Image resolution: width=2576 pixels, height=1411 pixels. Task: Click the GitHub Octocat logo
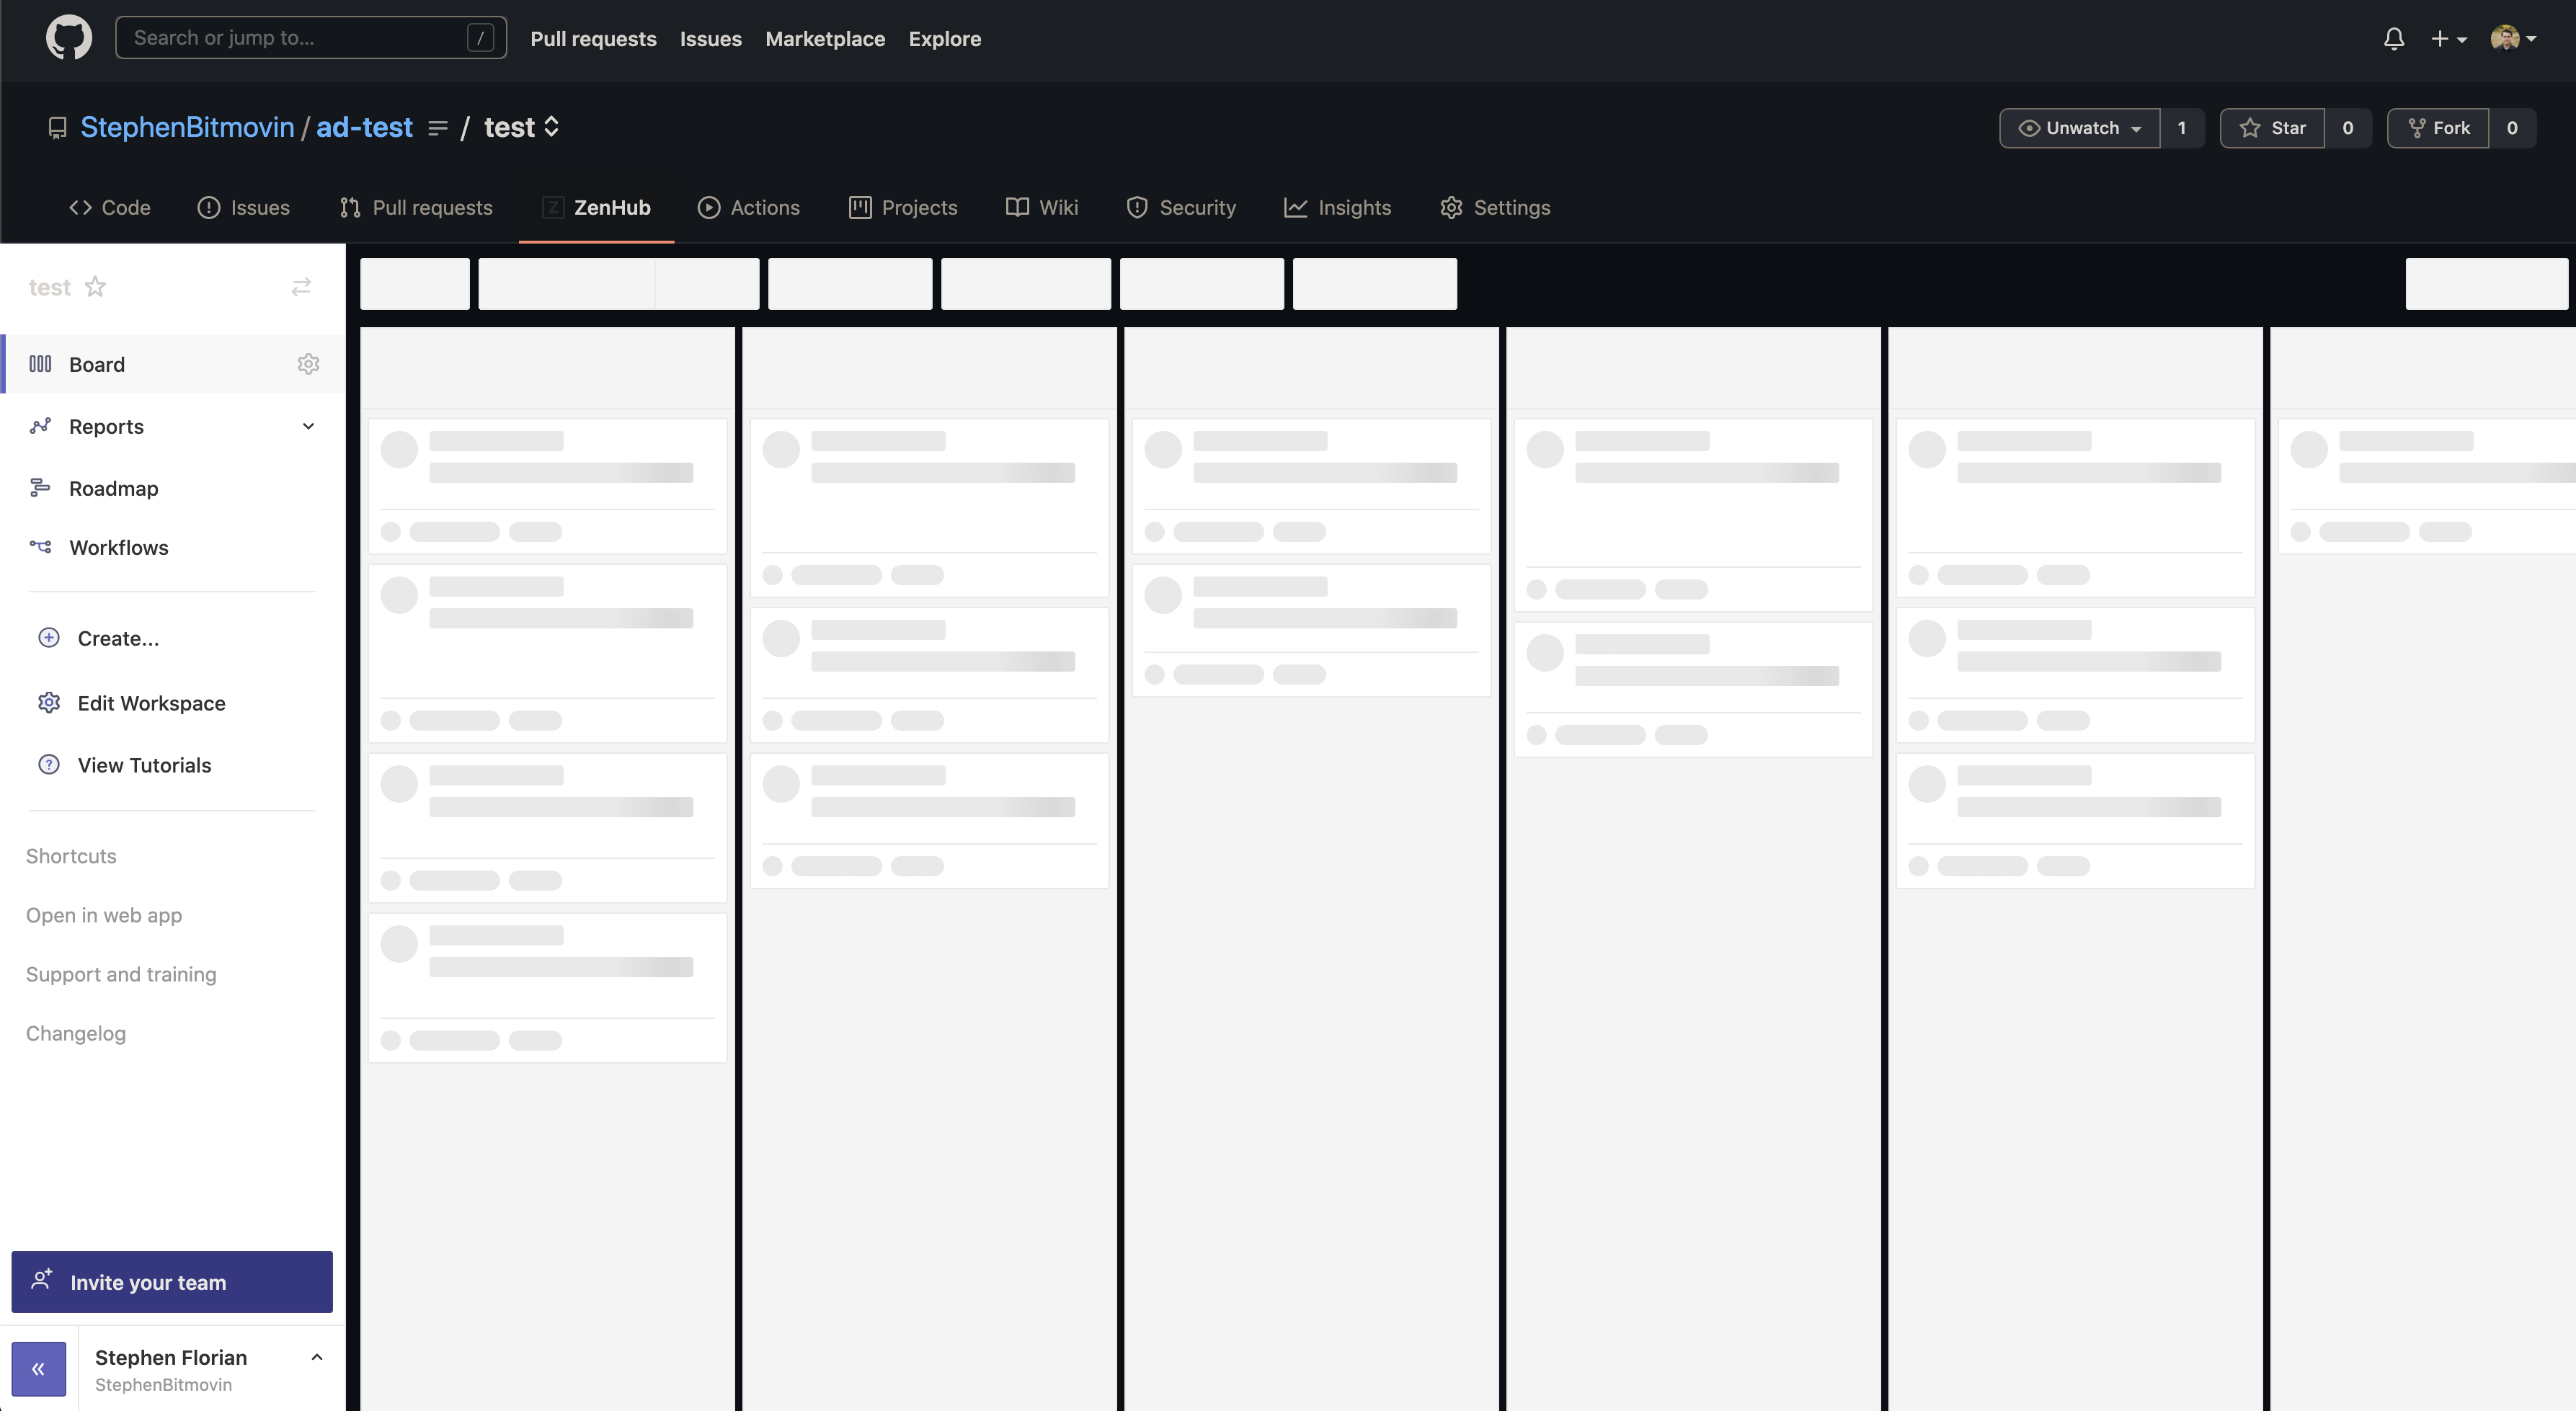(69, 38)
